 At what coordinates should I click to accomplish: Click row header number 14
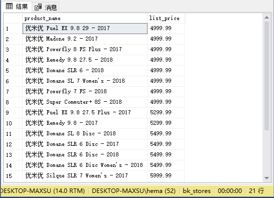[13, 165]
